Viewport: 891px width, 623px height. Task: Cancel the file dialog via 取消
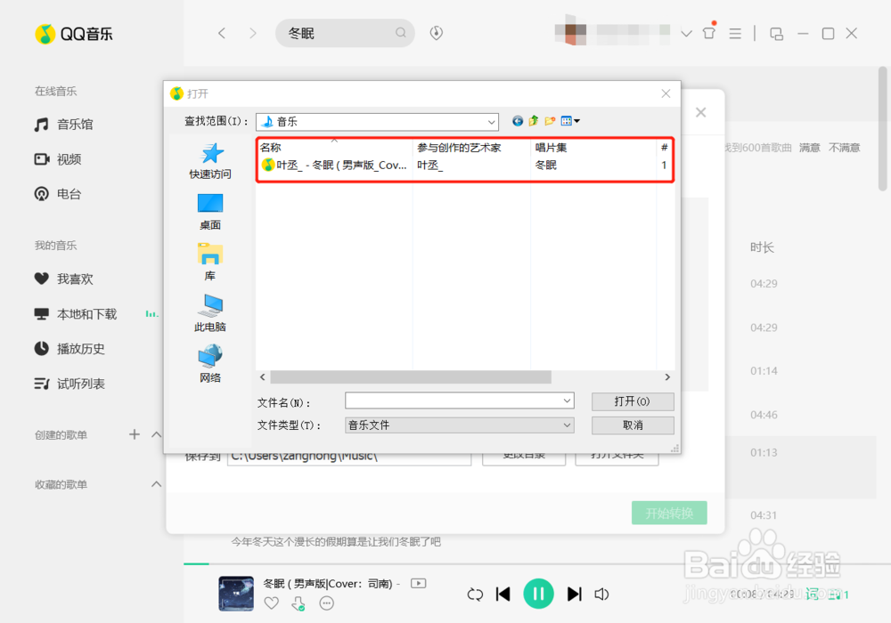(x=633, y=425)
